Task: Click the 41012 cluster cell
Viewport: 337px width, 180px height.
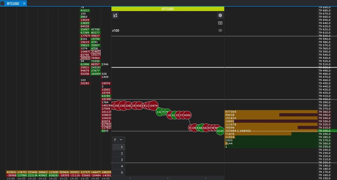Action: (x=85, y=10)
